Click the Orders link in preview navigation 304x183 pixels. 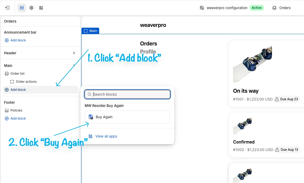click(x=149, y=44)
